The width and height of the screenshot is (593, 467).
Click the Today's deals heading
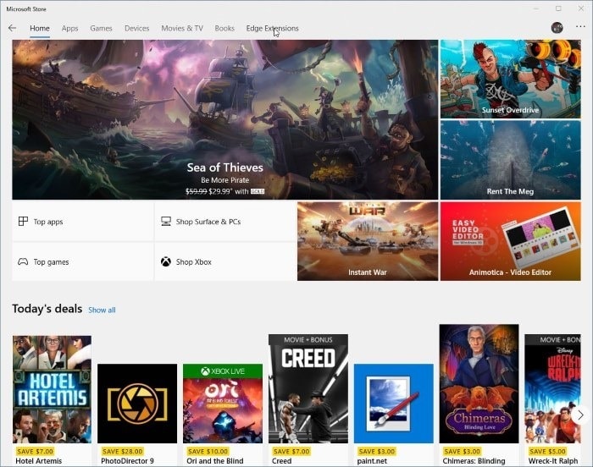click(x=47, y=309)
